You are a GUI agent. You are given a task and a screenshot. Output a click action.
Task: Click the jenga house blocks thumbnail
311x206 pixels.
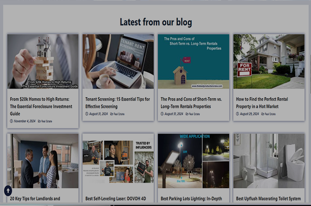click(43, 61)
